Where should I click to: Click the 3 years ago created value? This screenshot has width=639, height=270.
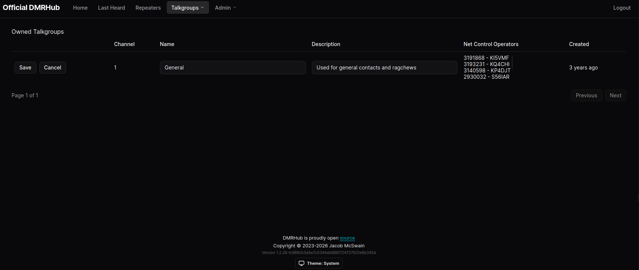pyautogui.click(x=583, y=68)
